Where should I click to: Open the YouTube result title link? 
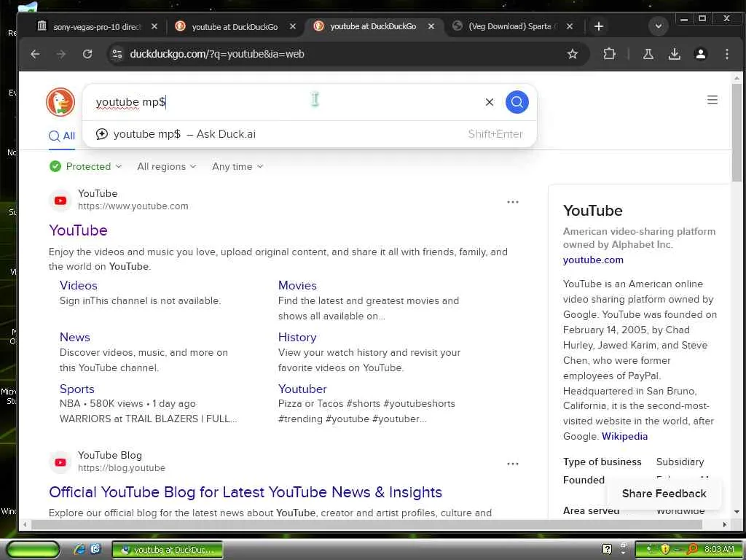tap(78, 230)
